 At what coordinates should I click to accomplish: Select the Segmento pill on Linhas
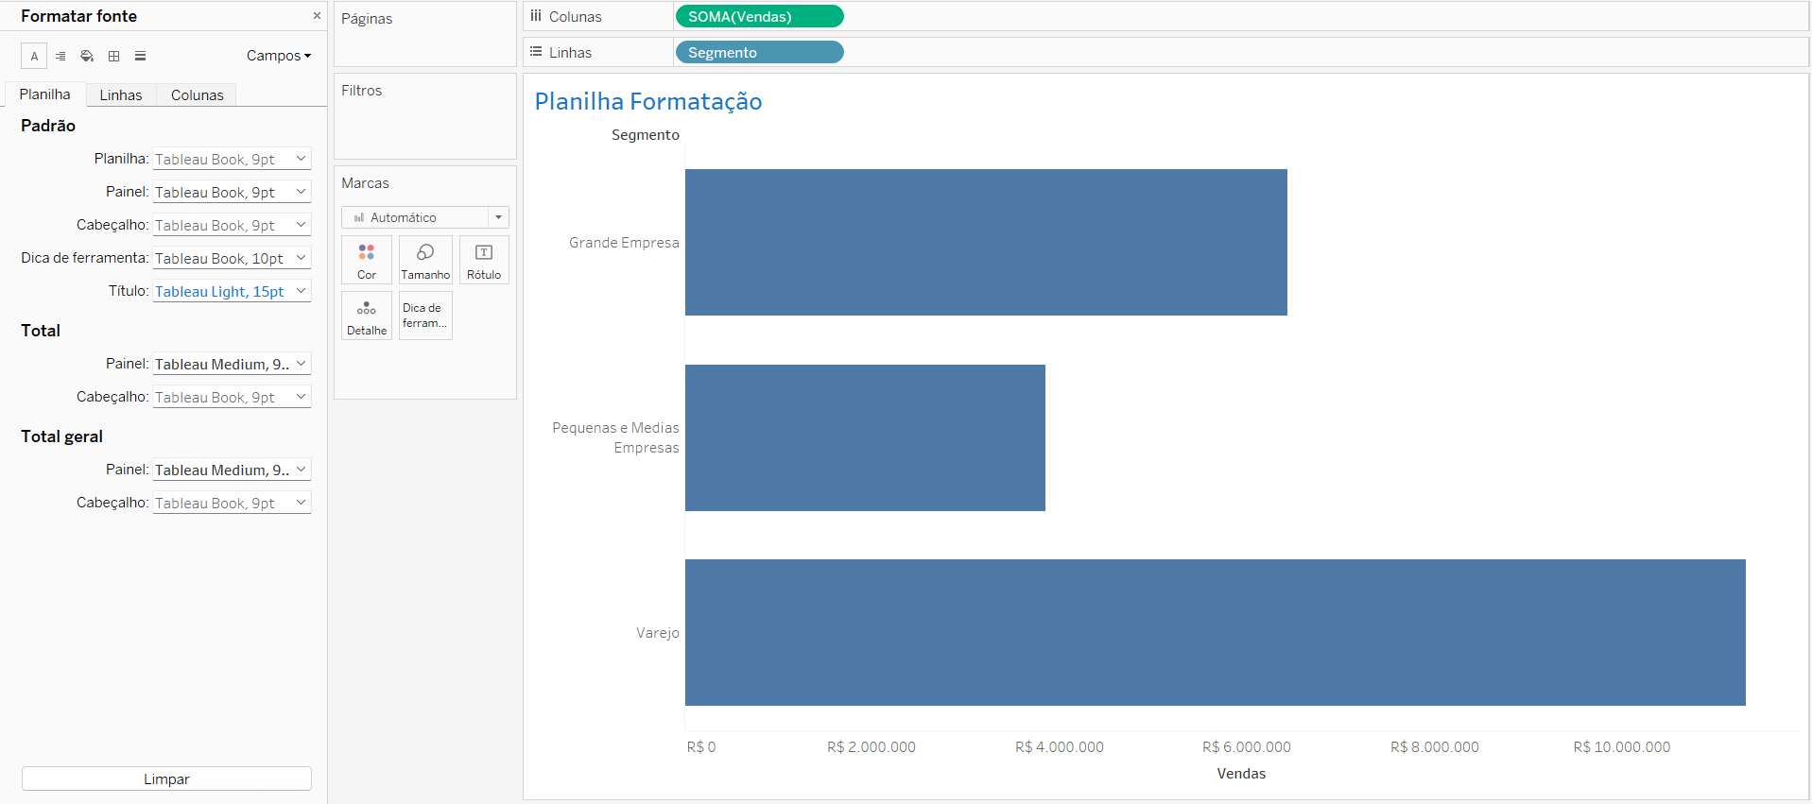tap(759, 52)
